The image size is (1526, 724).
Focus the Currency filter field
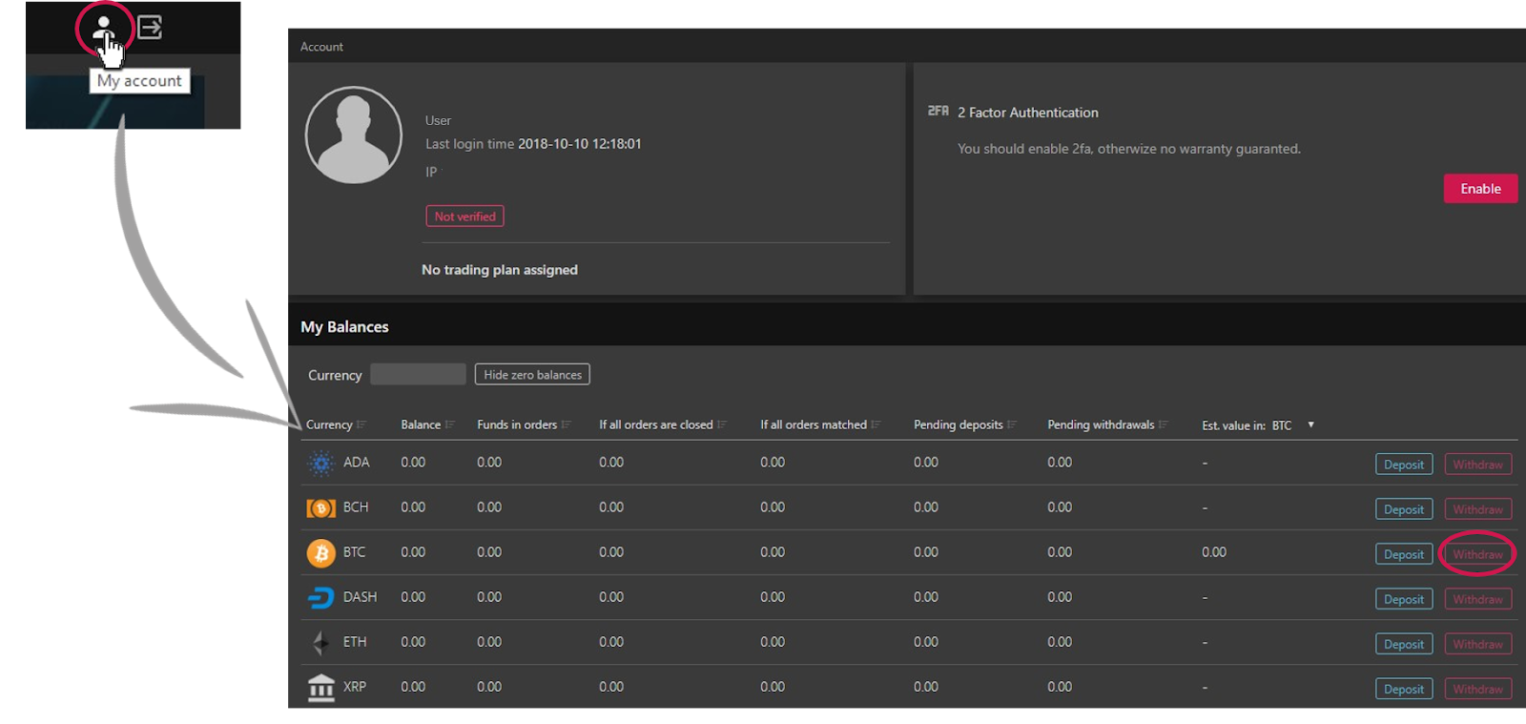click(418, 374)
